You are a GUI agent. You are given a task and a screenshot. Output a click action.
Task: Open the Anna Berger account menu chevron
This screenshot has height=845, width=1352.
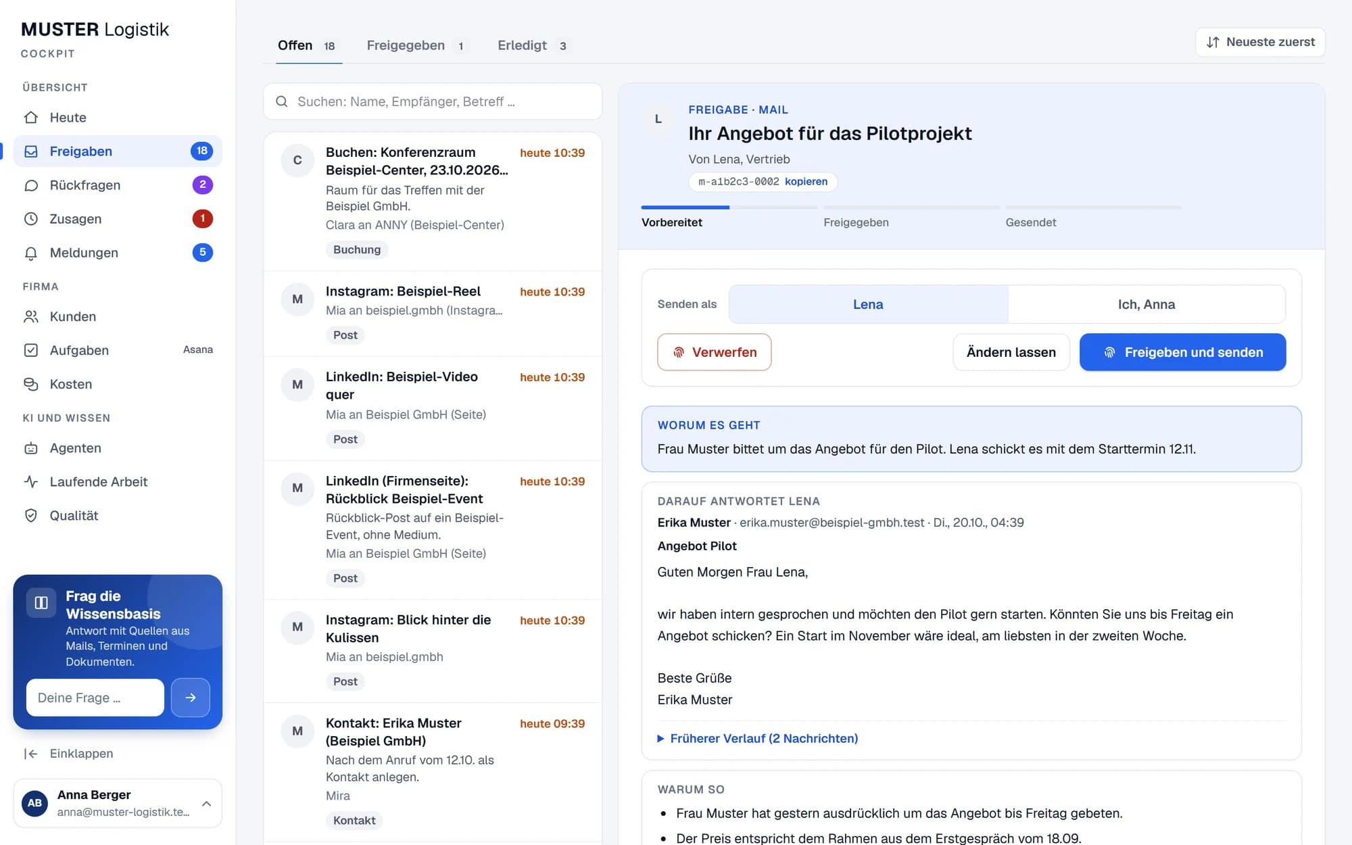207,803
